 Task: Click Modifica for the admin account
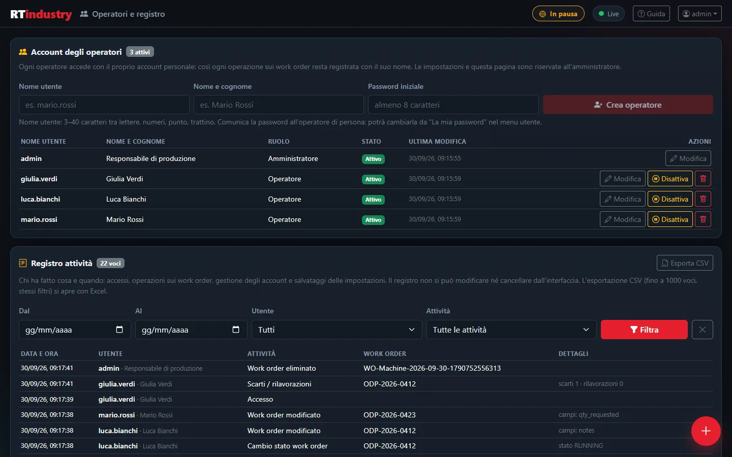click(688, 158)
